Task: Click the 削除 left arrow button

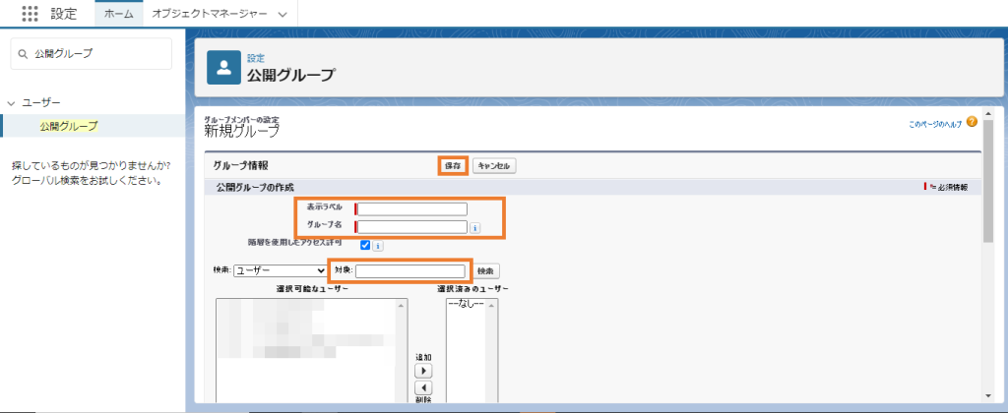Action: 423,388
